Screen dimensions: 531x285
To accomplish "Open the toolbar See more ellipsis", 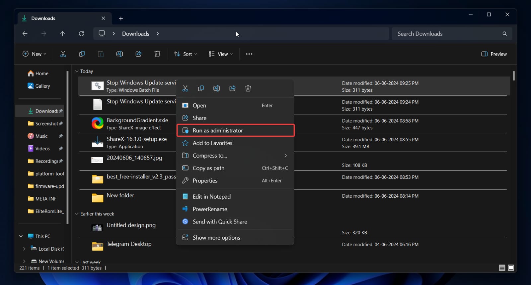I will point(249,54).
